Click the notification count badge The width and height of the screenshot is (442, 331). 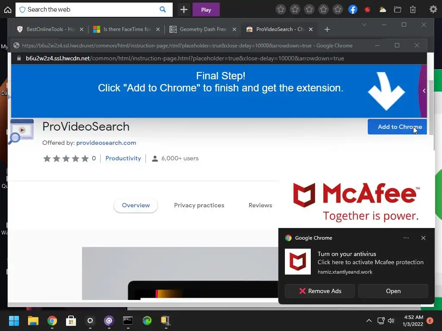point(430,320)
